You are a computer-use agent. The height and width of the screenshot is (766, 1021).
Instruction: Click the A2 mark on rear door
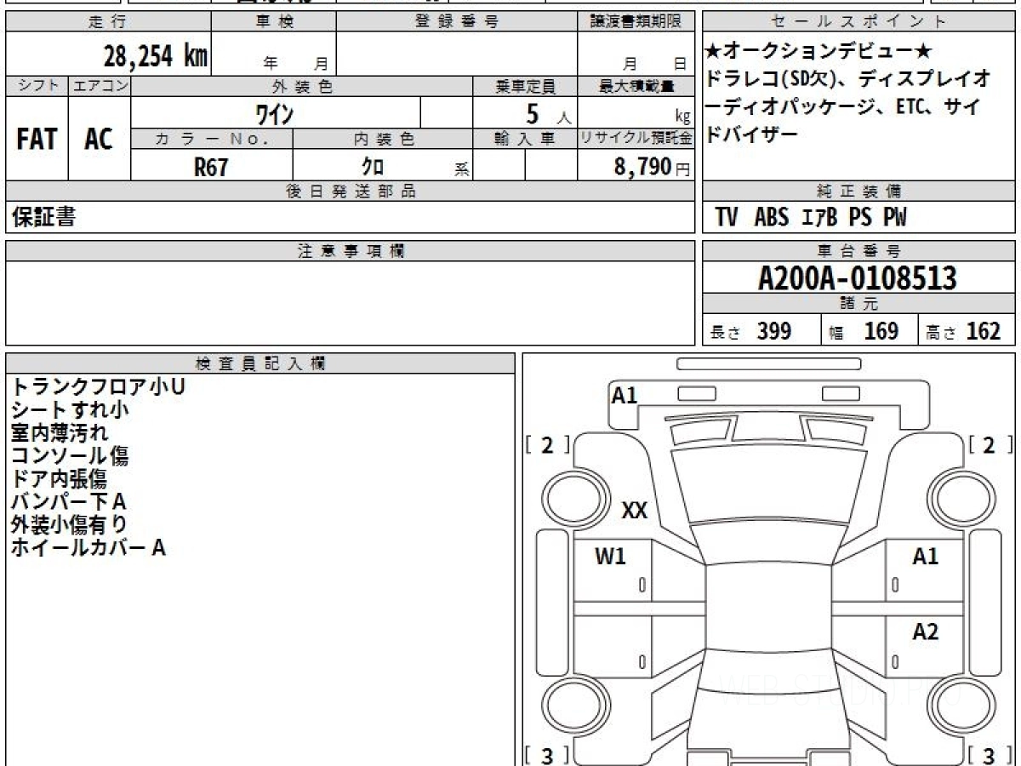[925, 632]
